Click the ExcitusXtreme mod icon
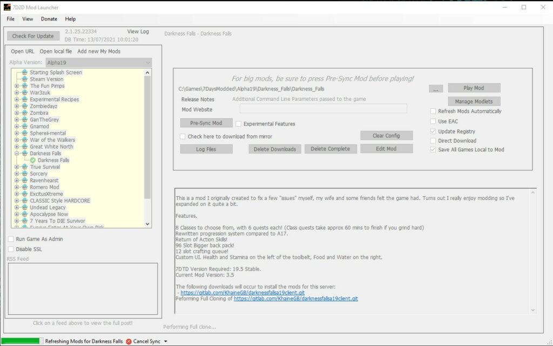Screen dimensions: 553x346 (x=25, y=193)
